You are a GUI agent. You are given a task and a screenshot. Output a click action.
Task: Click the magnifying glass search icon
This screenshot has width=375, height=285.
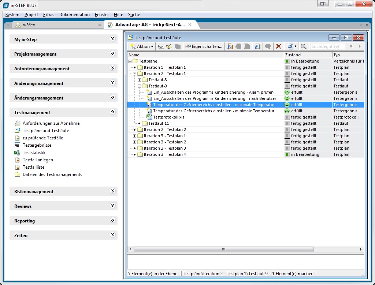tap(303, 46)
